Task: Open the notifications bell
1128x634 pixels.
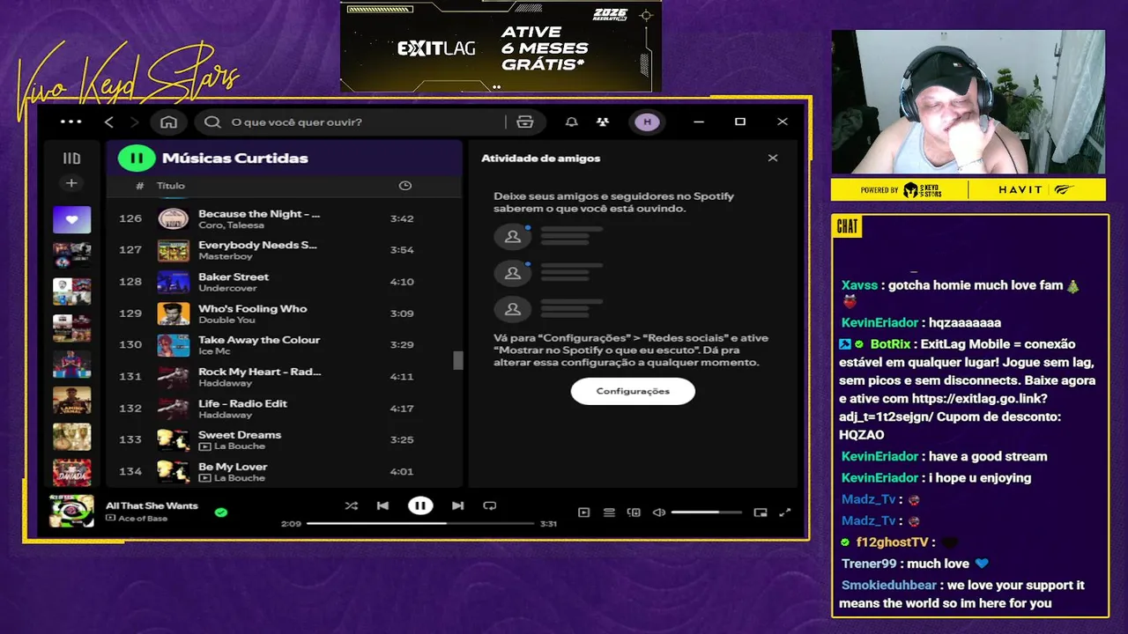Action: (571, 122)
